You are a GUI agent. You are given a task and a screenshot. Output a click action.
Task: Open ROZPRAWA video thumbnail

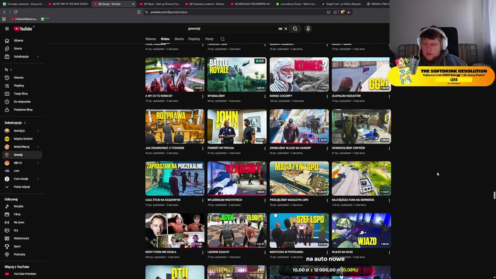coord(175,126)
